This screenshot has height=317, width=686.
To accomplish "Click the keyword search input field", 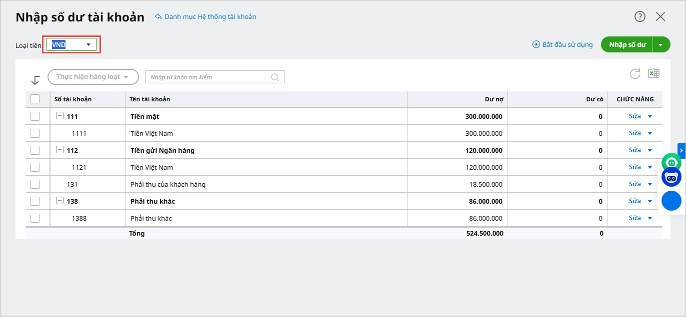I will tap(209, 77).
